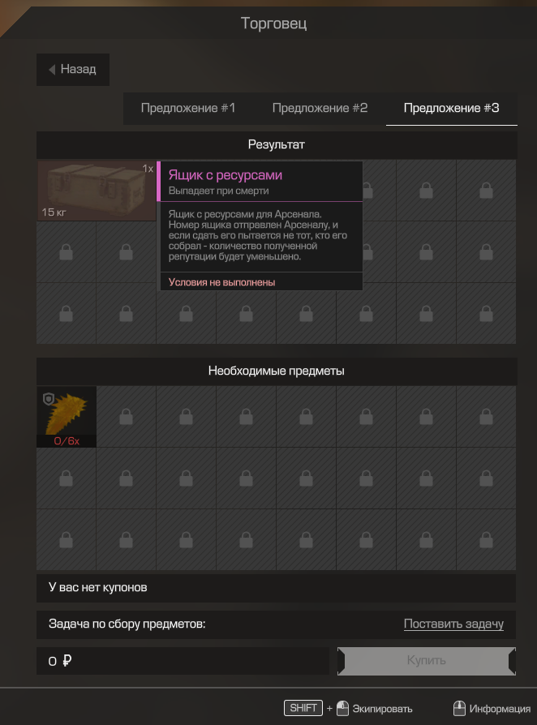This screenshot has height=725, width=537.
Task: Click the locked slot right of the orange item
Action: [127, 417]
